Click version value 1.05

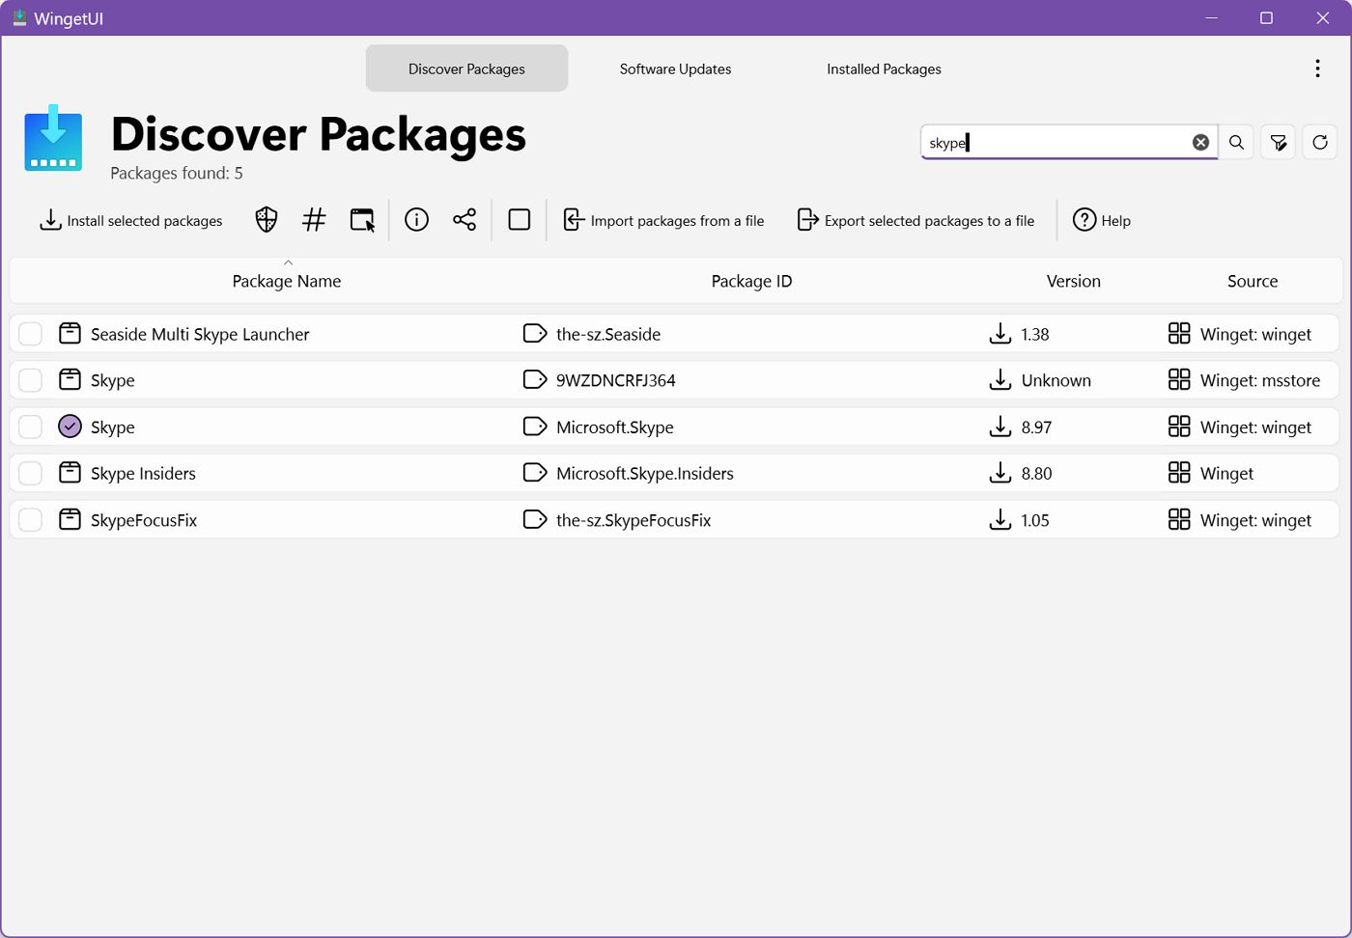point(1035,520)
